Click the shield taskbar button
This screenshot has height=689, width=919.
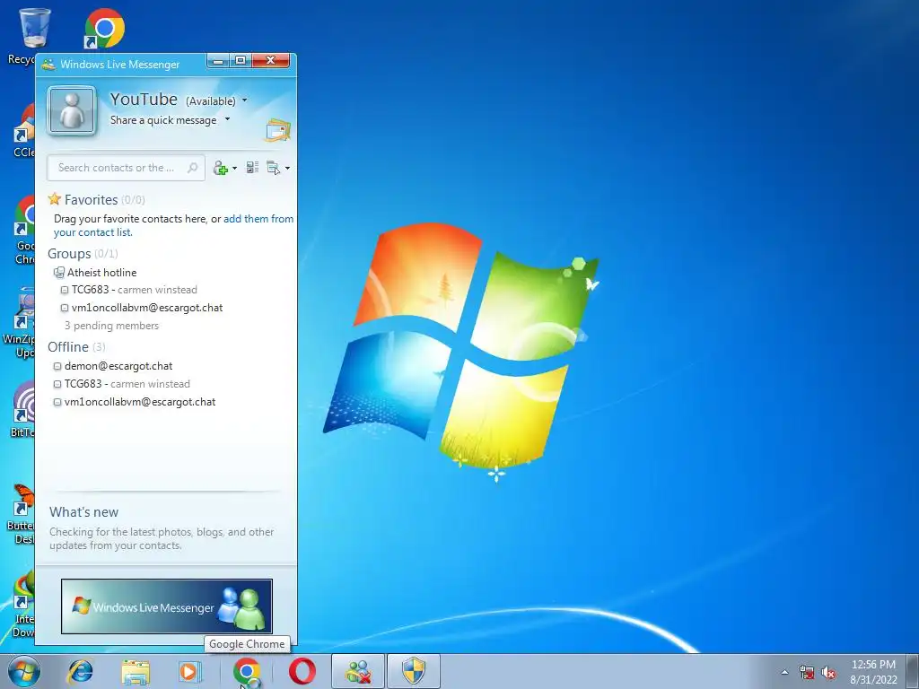point(414,671)
